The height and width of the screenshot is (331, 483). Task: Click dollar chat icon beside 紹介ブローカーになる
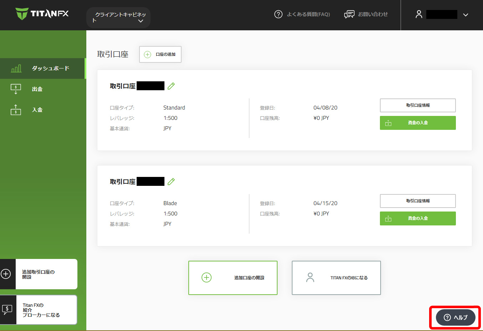(x=7, y=310)
